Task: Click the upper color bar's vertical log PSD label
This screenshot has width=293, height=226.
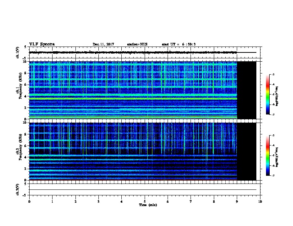Action: [277, 96]
